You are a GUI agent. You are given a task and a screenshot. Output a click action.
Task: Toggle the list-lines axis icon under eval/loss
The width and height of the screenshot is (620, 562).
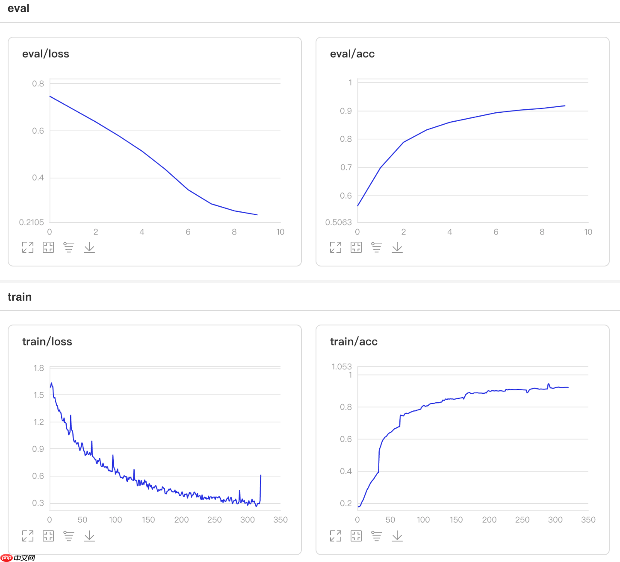point(69,247)
